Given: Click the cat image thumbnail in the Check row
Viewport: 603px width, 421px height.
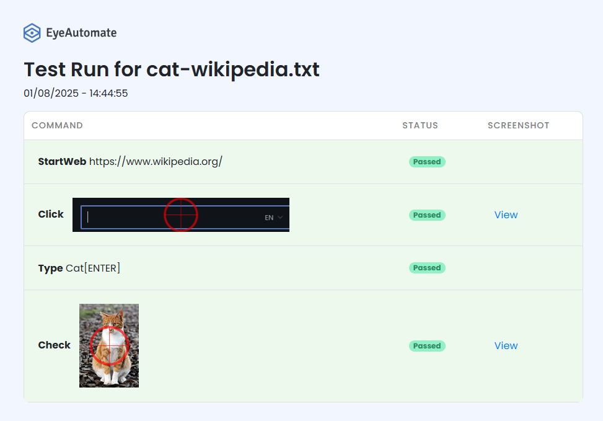Looking at the screenshot, I should click(x=109, y=345).
